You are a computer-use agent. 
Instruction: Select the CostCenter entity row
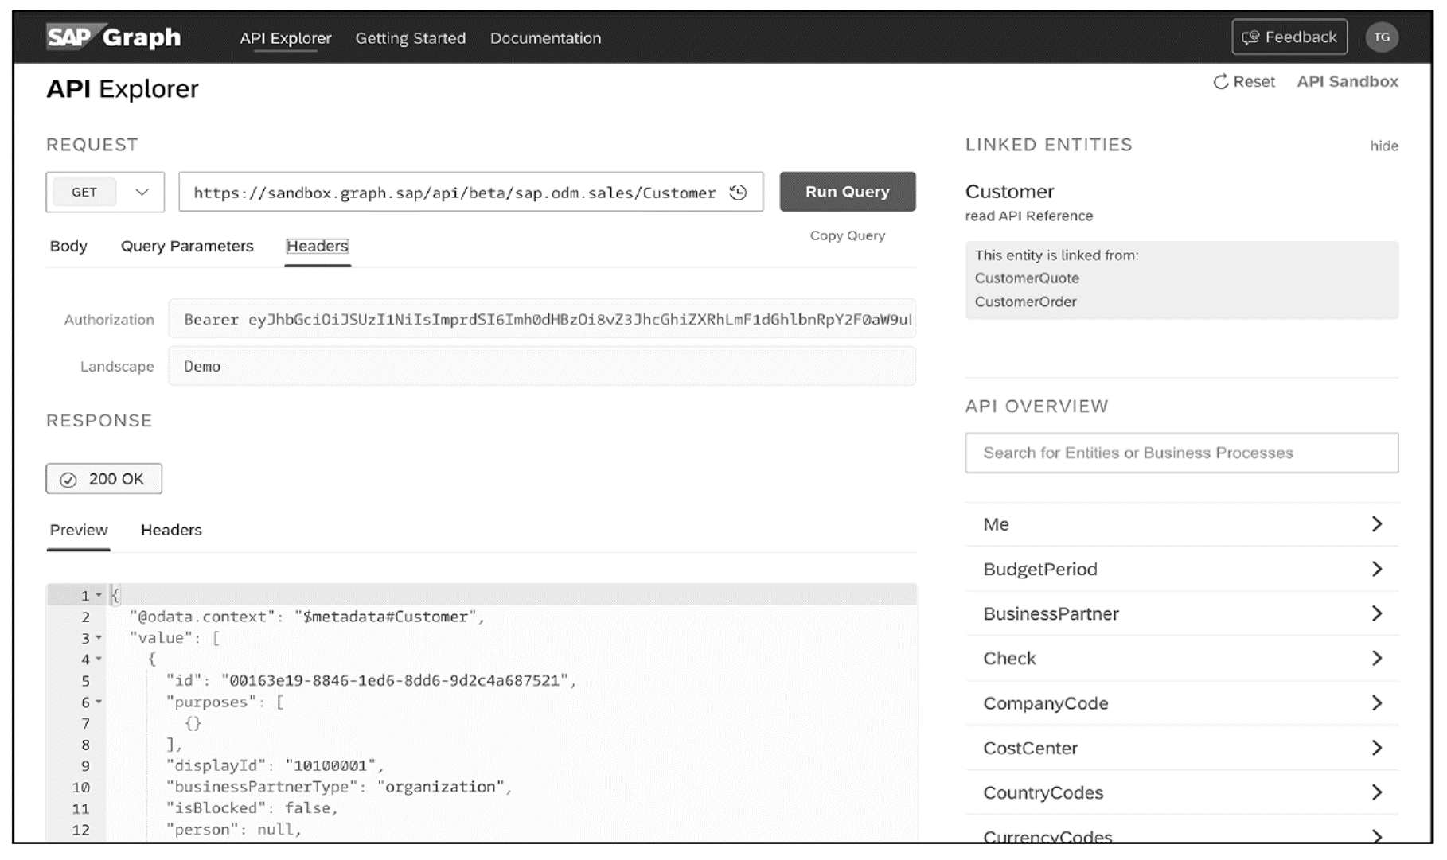click(1182, 748)
